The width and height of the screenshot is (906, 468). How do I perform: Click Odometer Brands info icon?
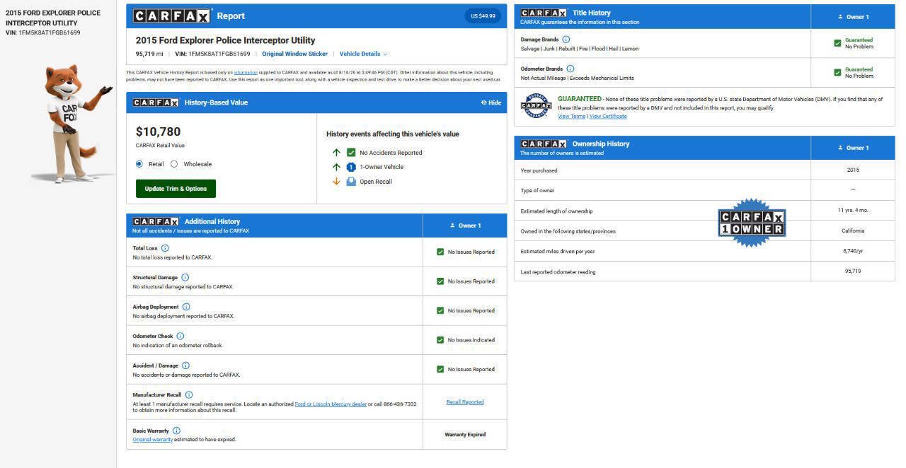[x=570, y=69]
